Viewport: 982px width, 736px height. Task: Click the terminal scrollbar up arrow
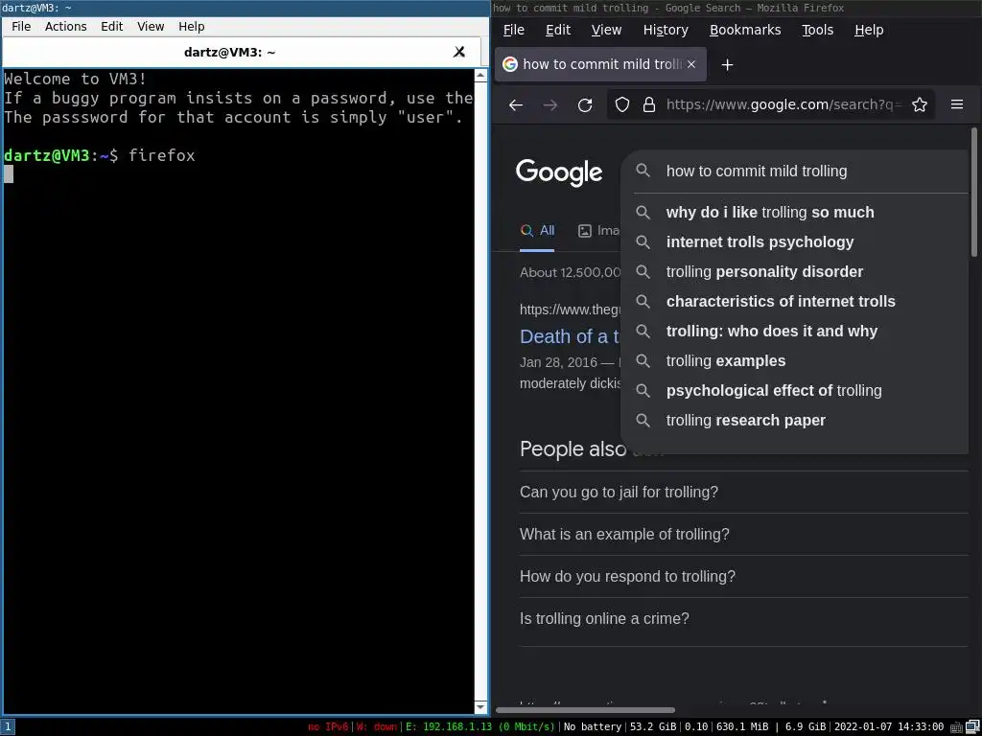point(481,76)
